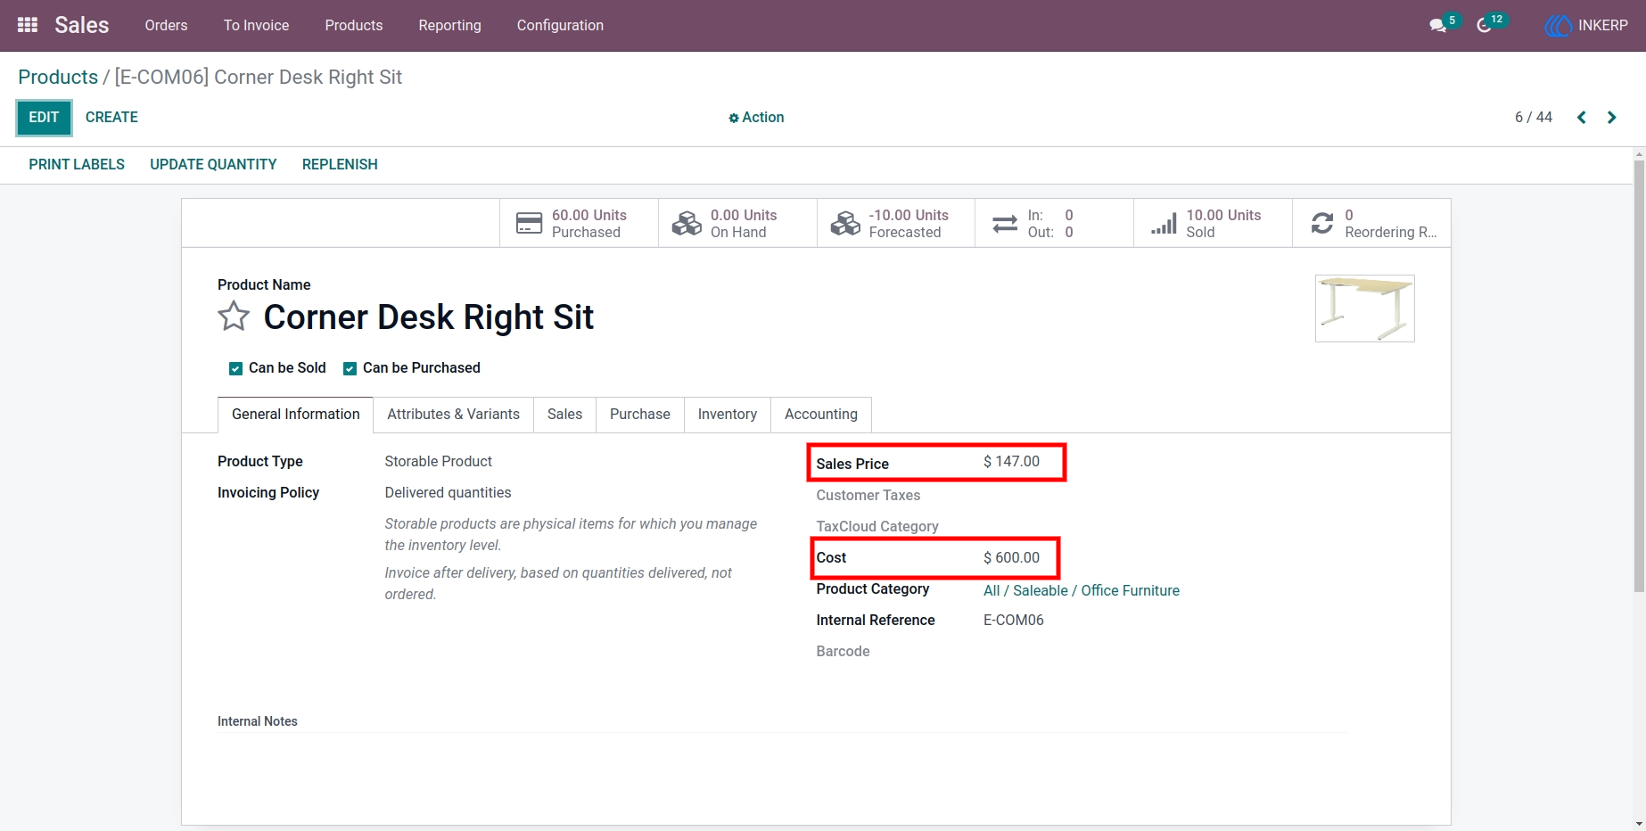The height and width of the screenshot is (831, 1646).
Task: Open the apps grid menu icon
Action: (x=28, y=25)
